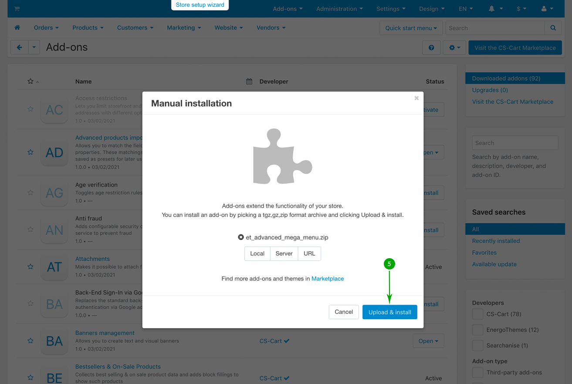
Task: Favorite the Banners management add-on star
Action: (30, 341)
